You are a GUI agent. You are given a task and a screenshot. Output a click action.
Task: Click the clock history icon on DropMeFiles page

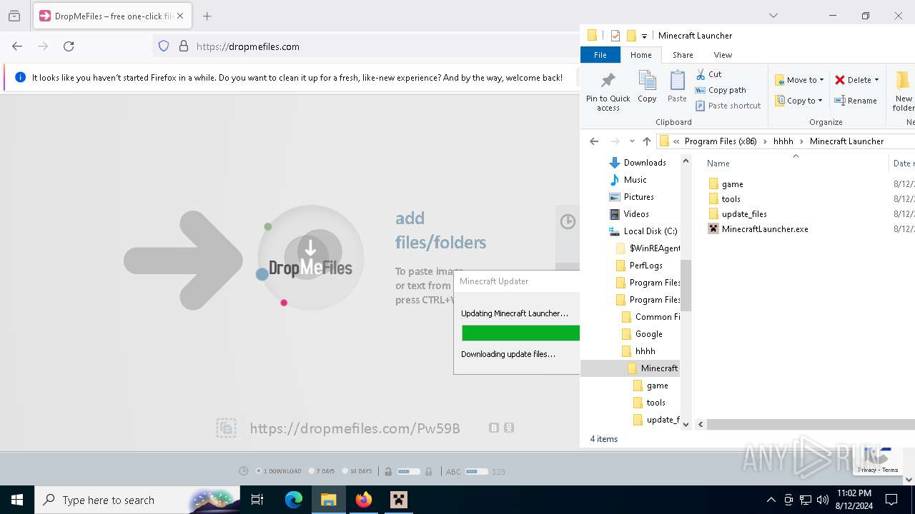[568, 221]
